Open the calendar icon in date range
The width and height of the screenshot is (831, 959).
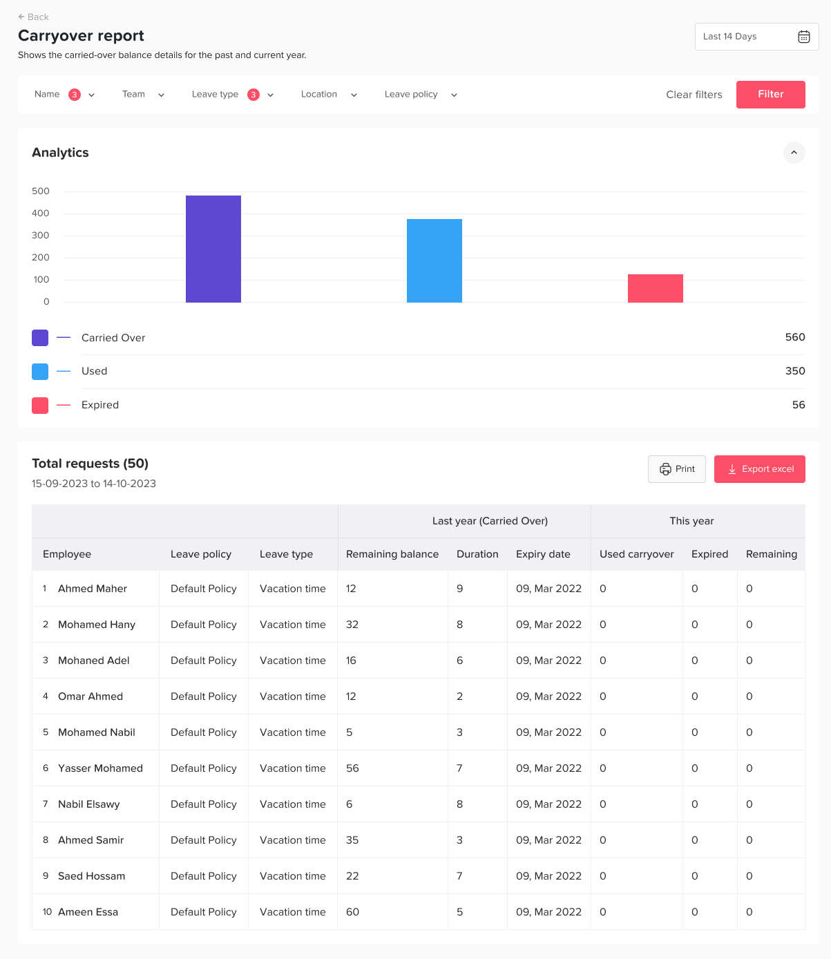tap(804, 37)
